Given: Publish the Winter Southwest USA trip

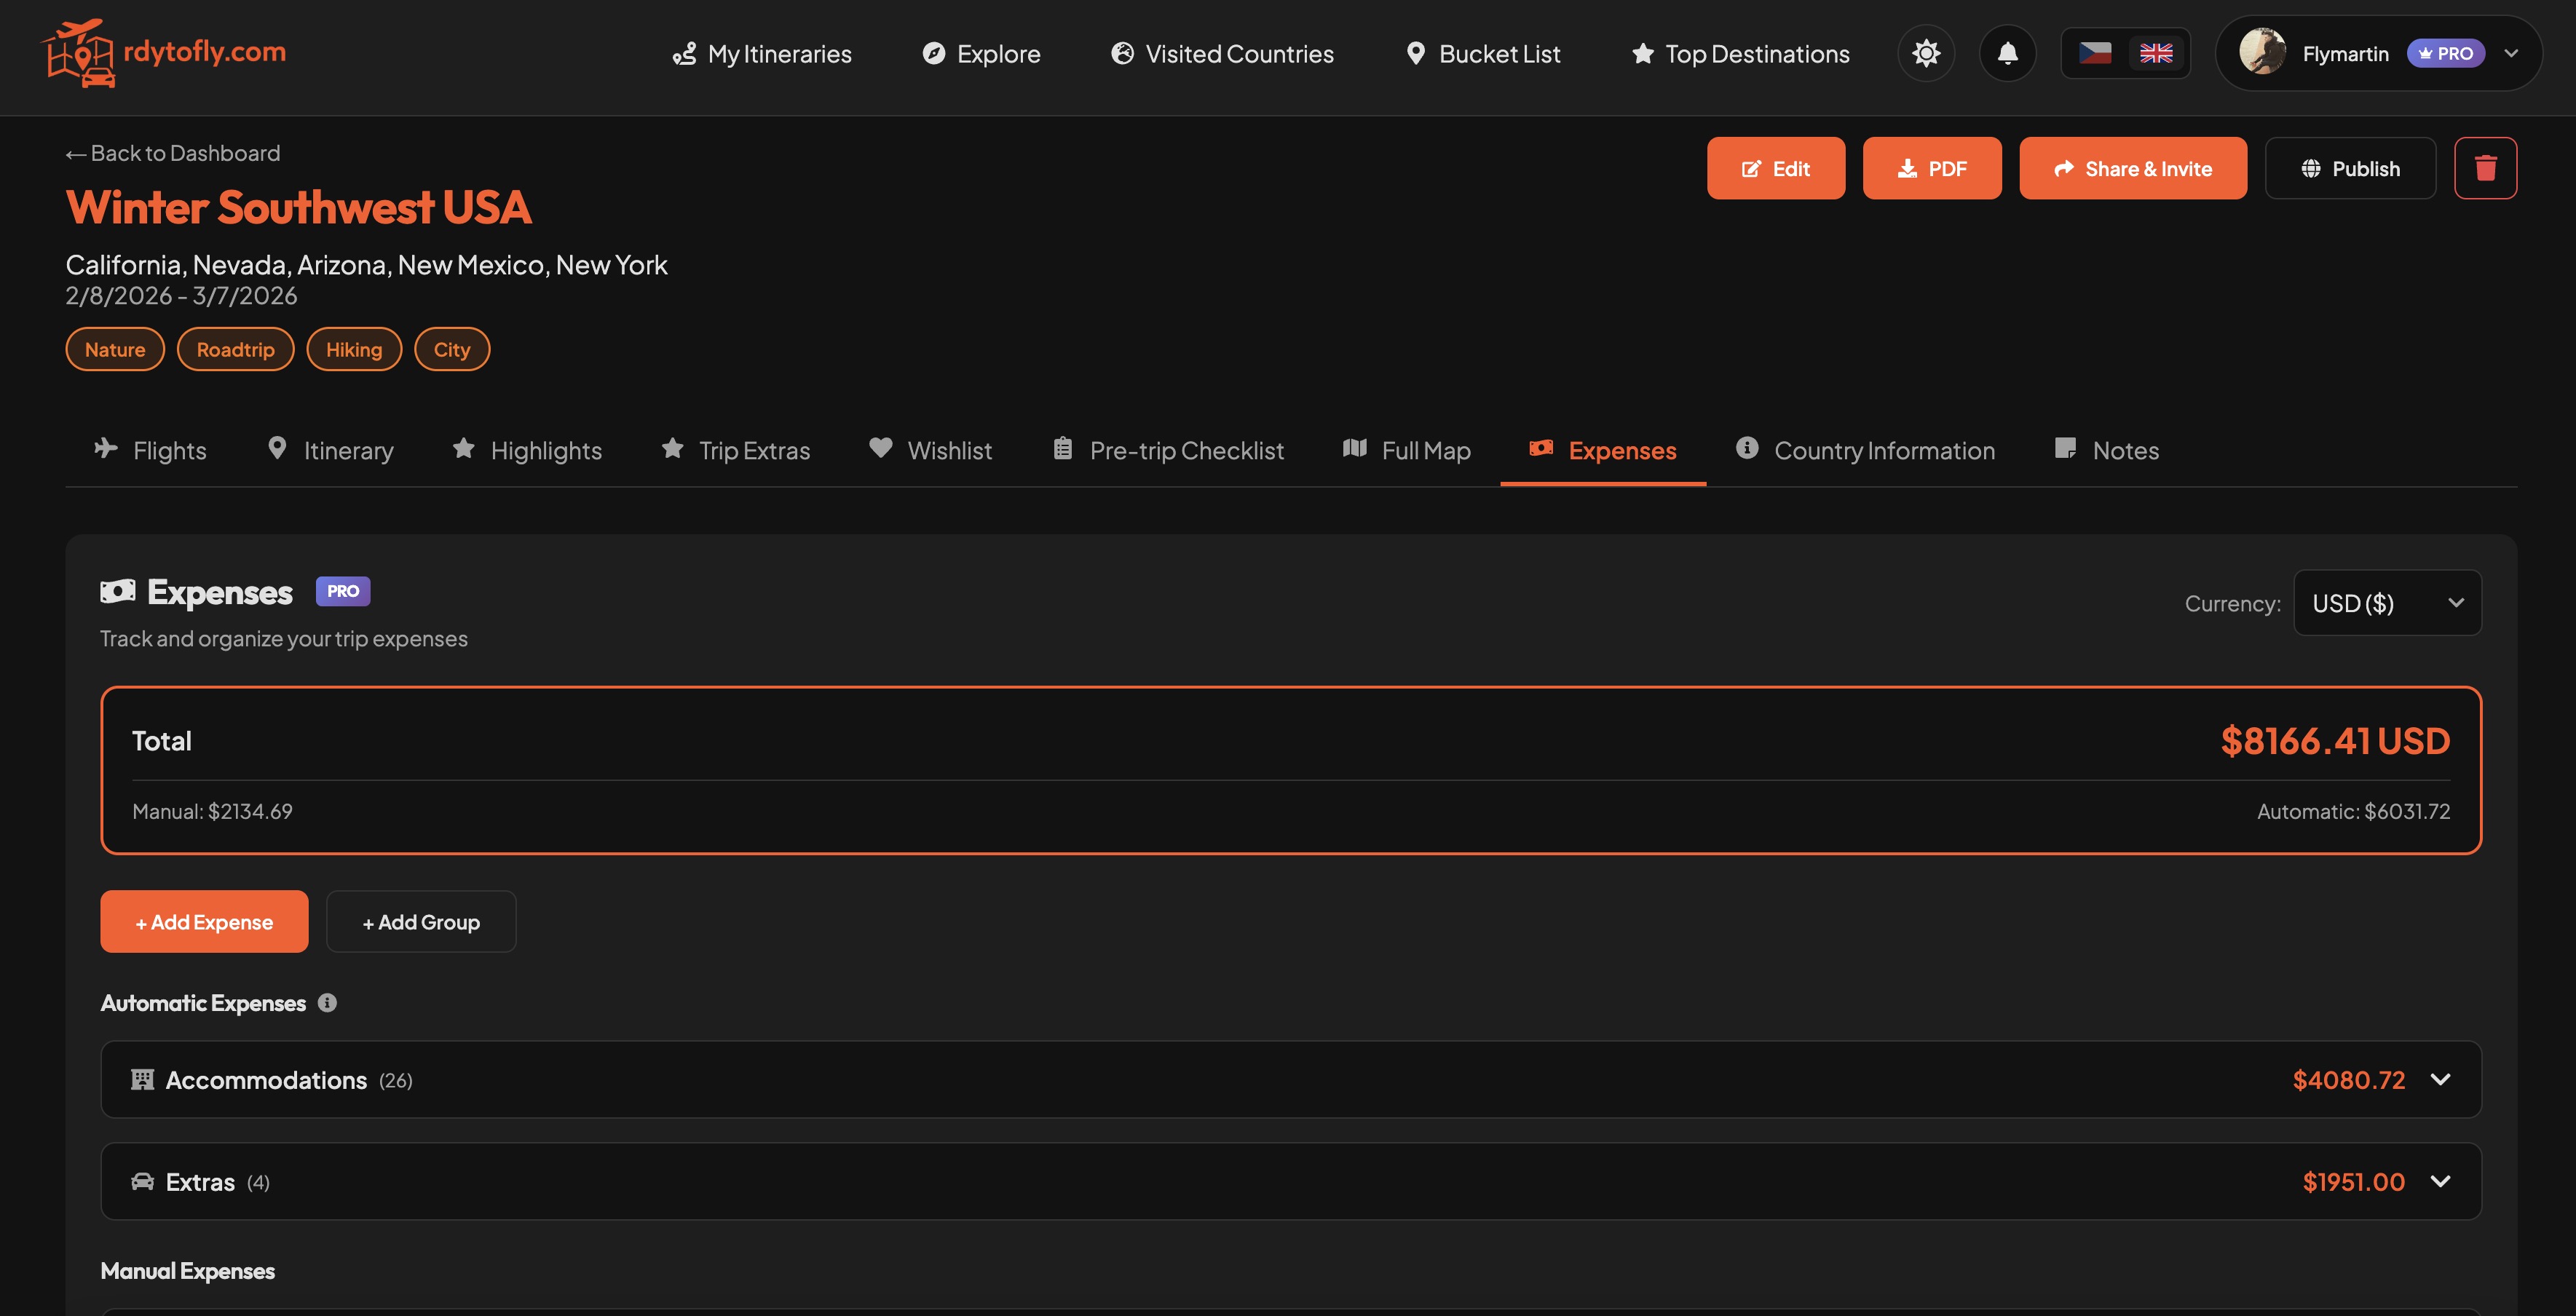Looking at the screenshot, I should 2350,168.
